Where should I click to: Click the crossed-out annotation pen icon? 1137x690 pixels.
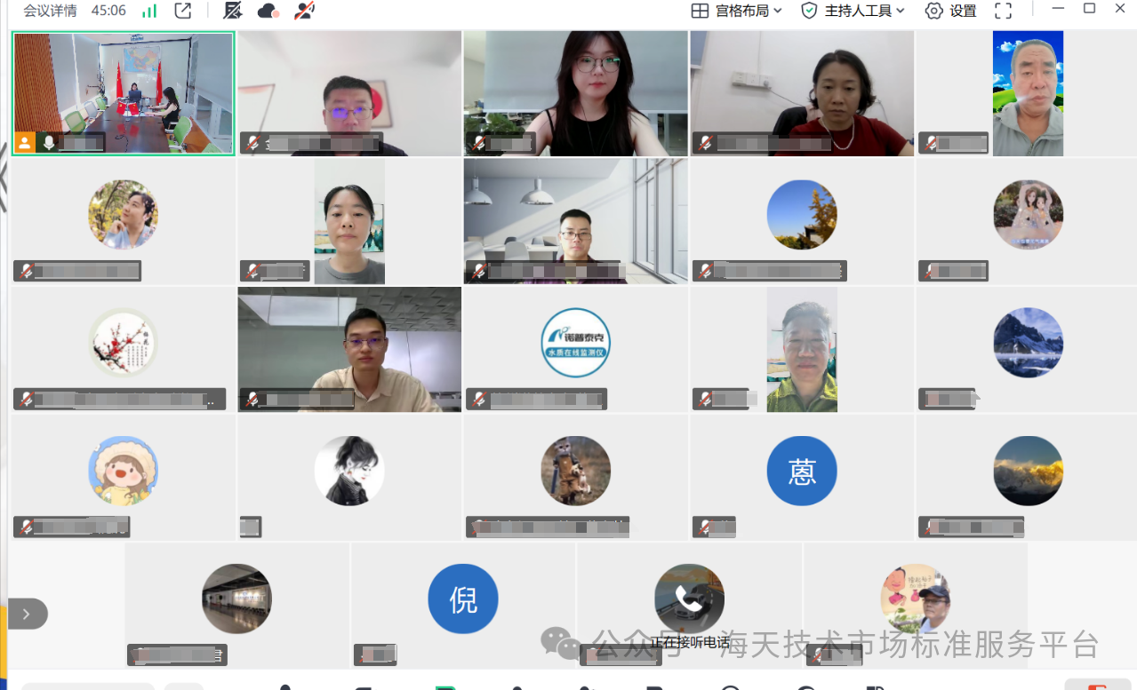tap(233, 11)
